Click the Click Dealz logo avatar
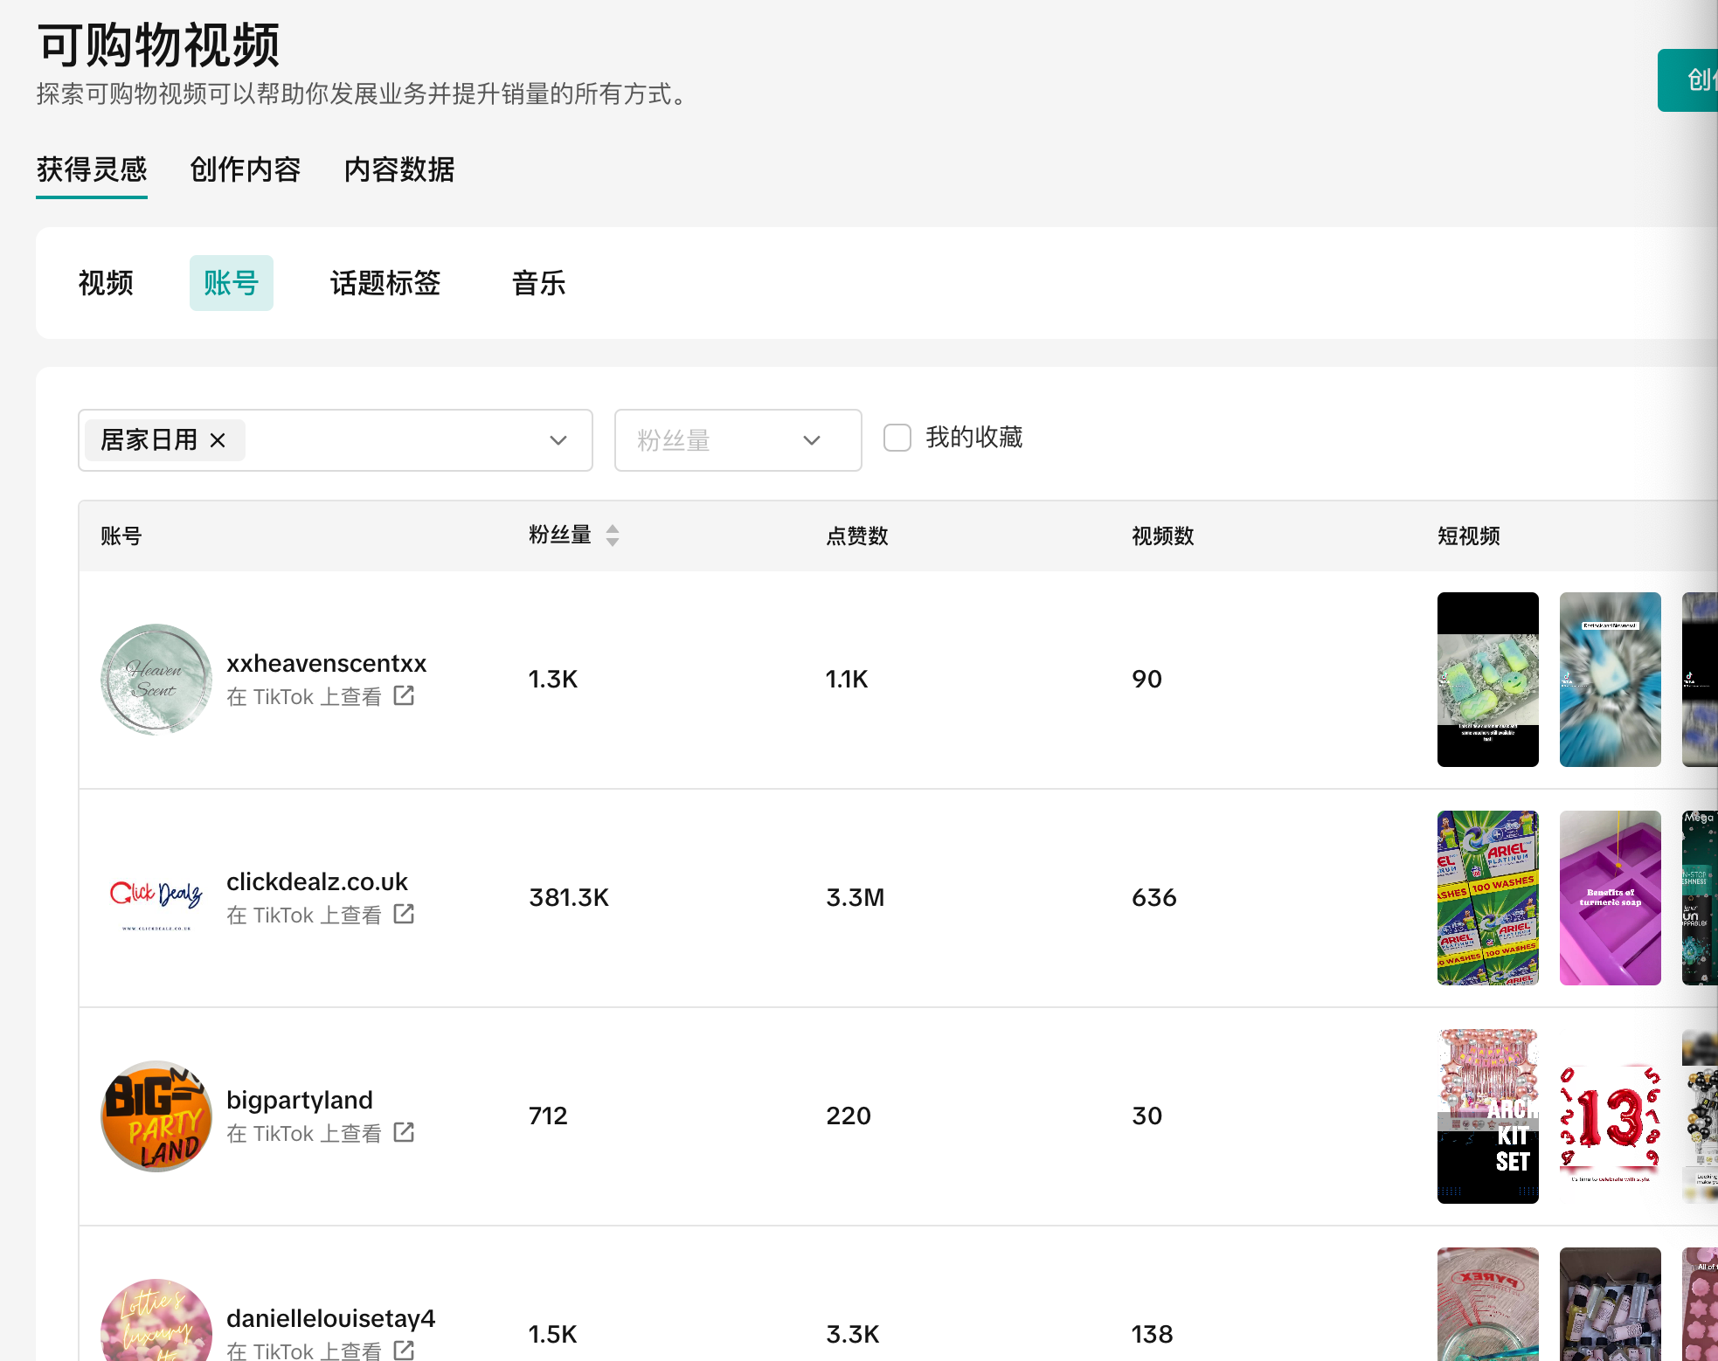The image size is (1718, 1361). [156, 897]
